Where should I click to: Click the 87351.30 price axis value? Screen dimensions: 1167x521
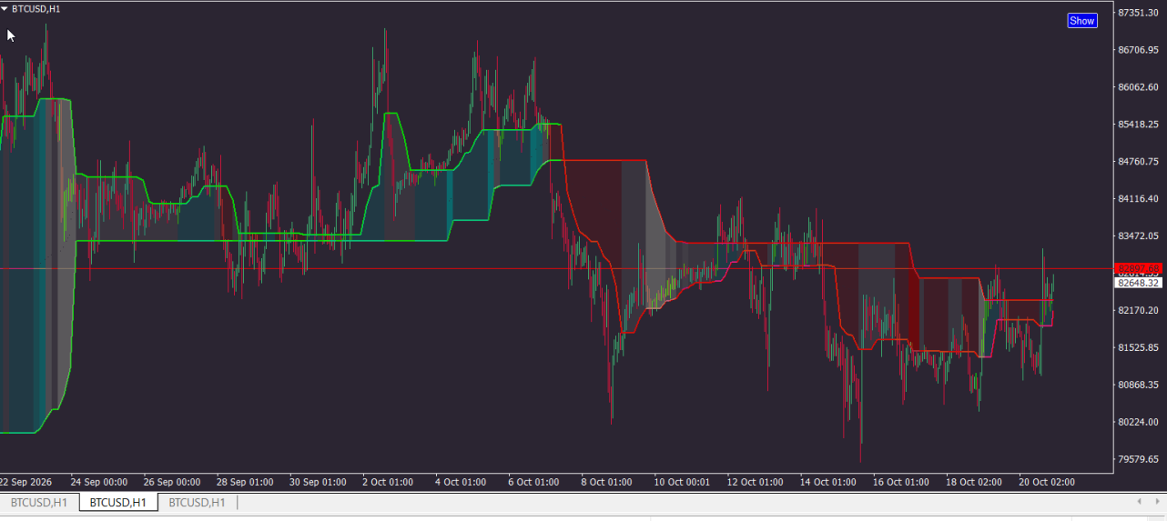coord(1138,13)
